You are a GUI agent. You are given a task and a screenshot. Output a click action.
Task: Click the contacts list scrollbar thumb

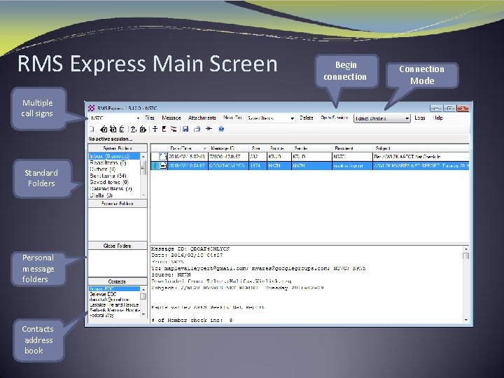point(143,296)
